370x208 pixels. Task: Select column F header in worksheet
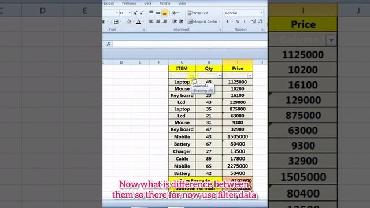159,62
